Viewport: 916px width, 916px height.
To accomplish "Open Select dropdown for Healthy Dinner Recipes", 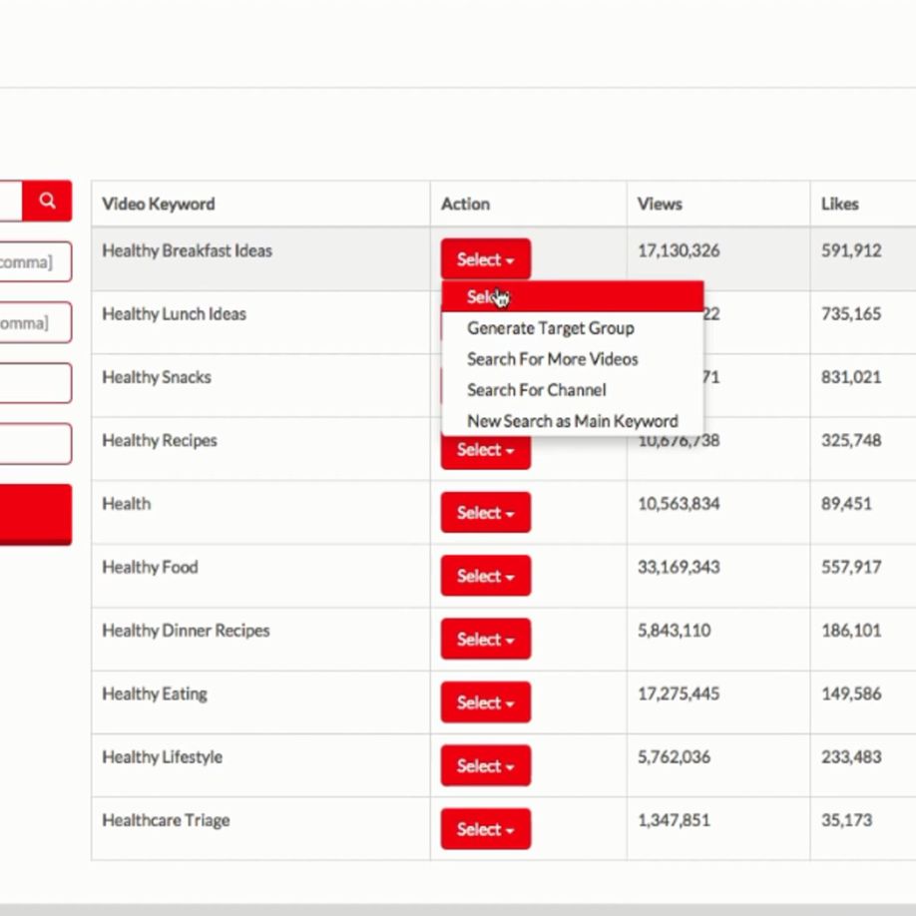I will point(485,640).
